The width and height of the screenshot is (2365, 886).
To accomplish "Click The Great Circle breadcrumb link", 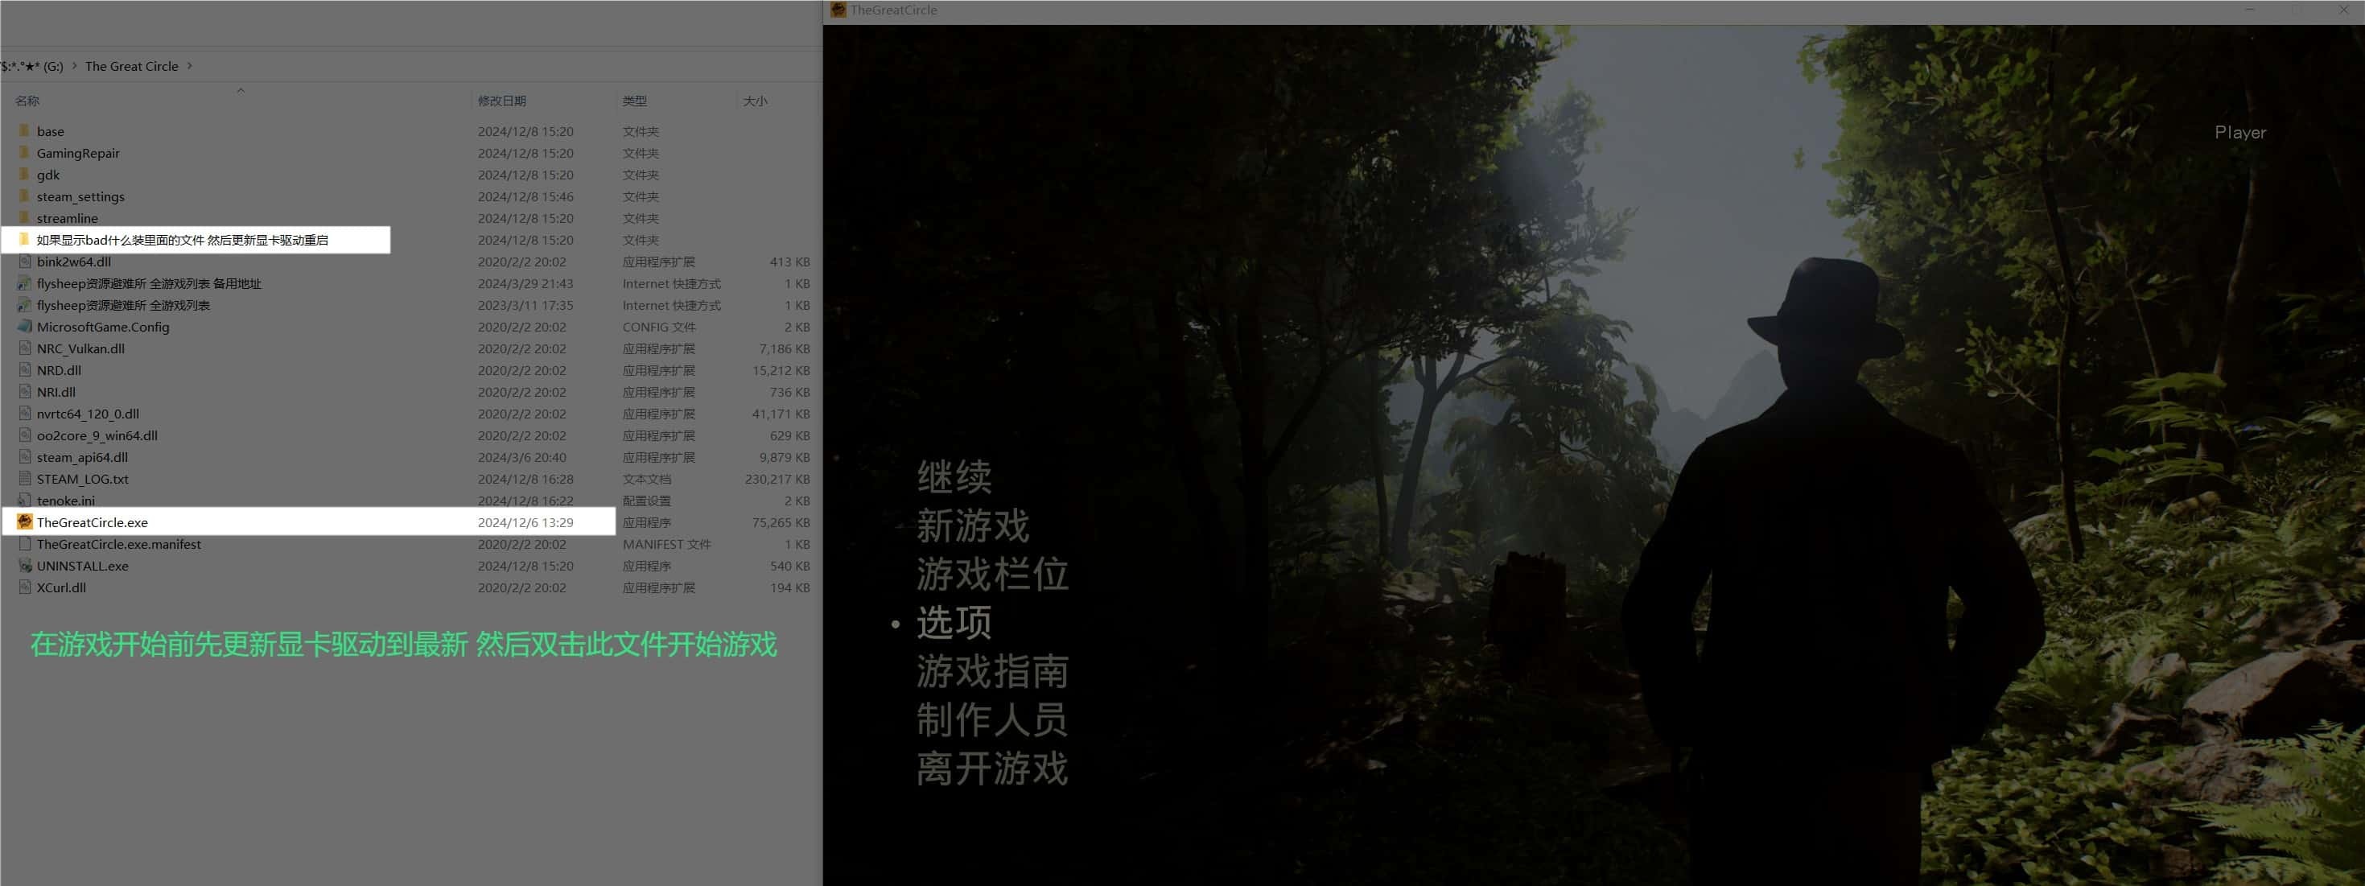I will coord(131,65).
